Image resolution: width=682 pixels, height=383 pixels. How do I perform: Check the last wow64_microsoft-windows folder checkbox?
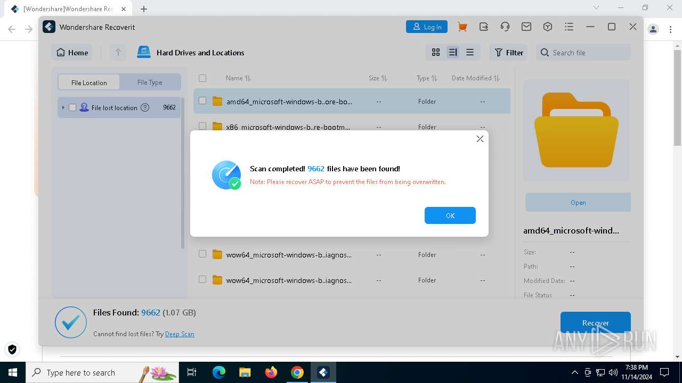tap(202, 279)
